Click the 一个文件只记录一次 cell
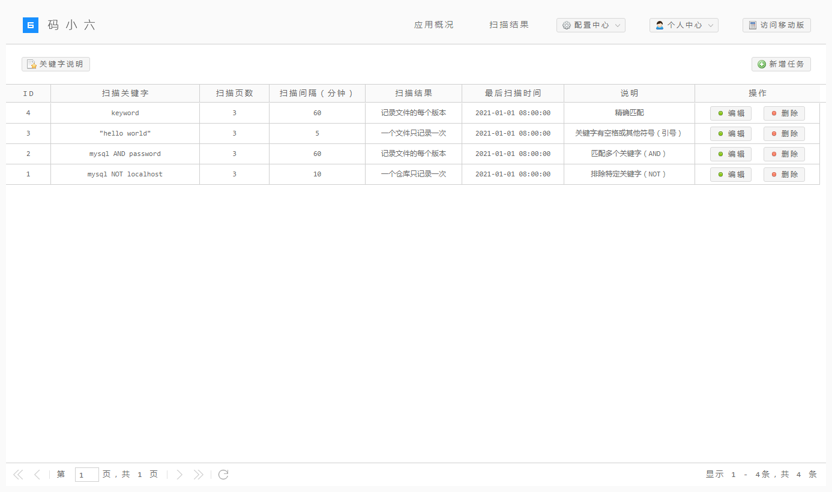Image resolution: width=832 pixels, height=492 pixels. coord(414,133)
